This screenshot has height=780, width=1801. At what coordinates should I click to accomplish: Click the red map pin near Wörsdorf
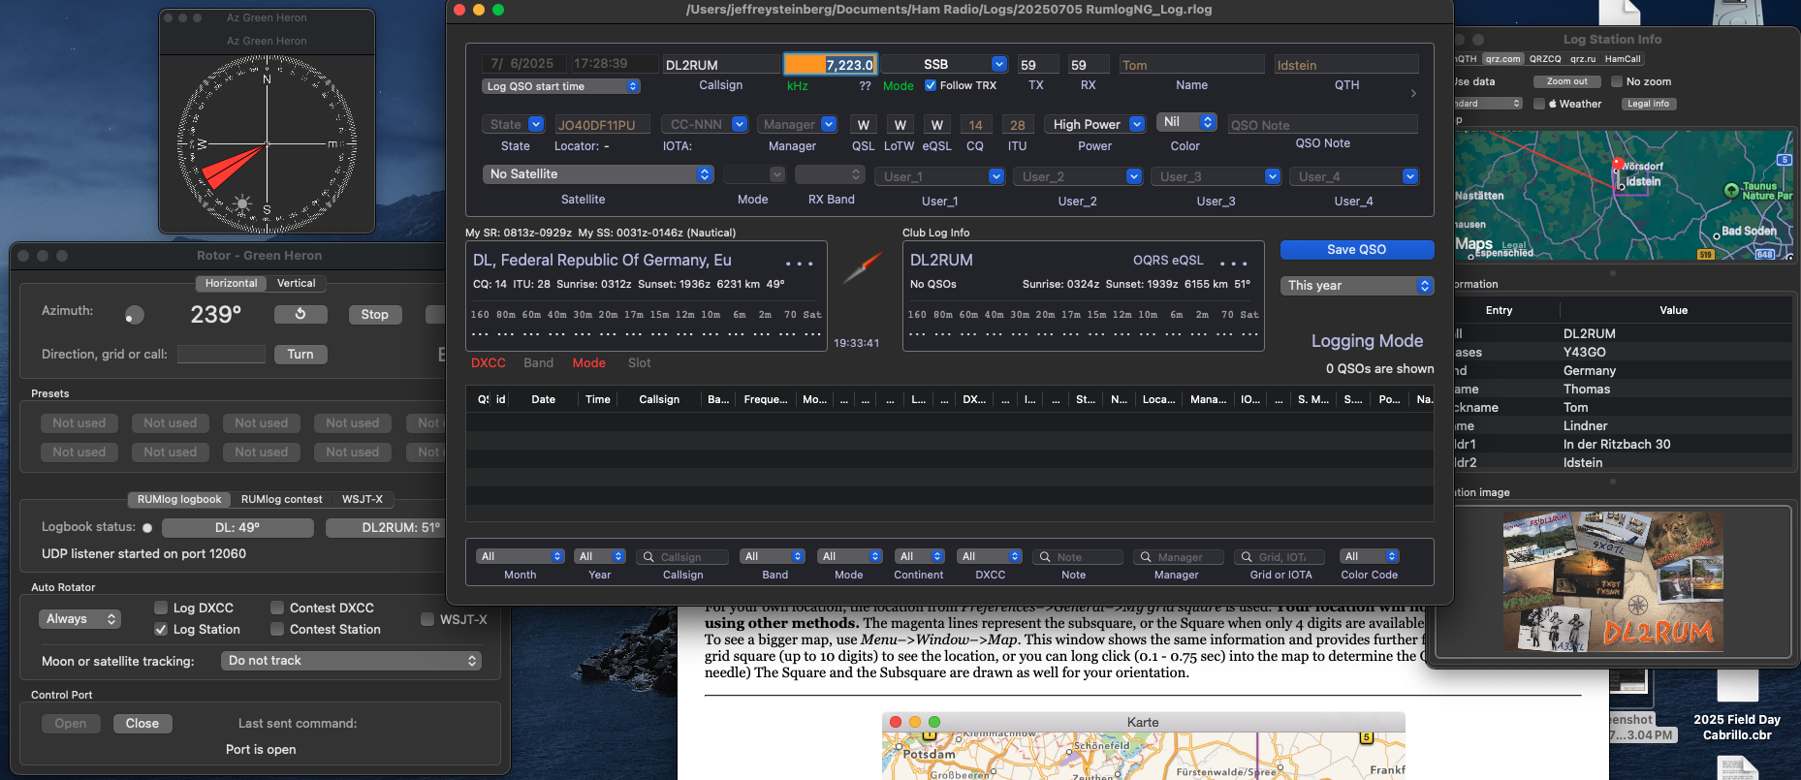click(x=1617, y=164)
